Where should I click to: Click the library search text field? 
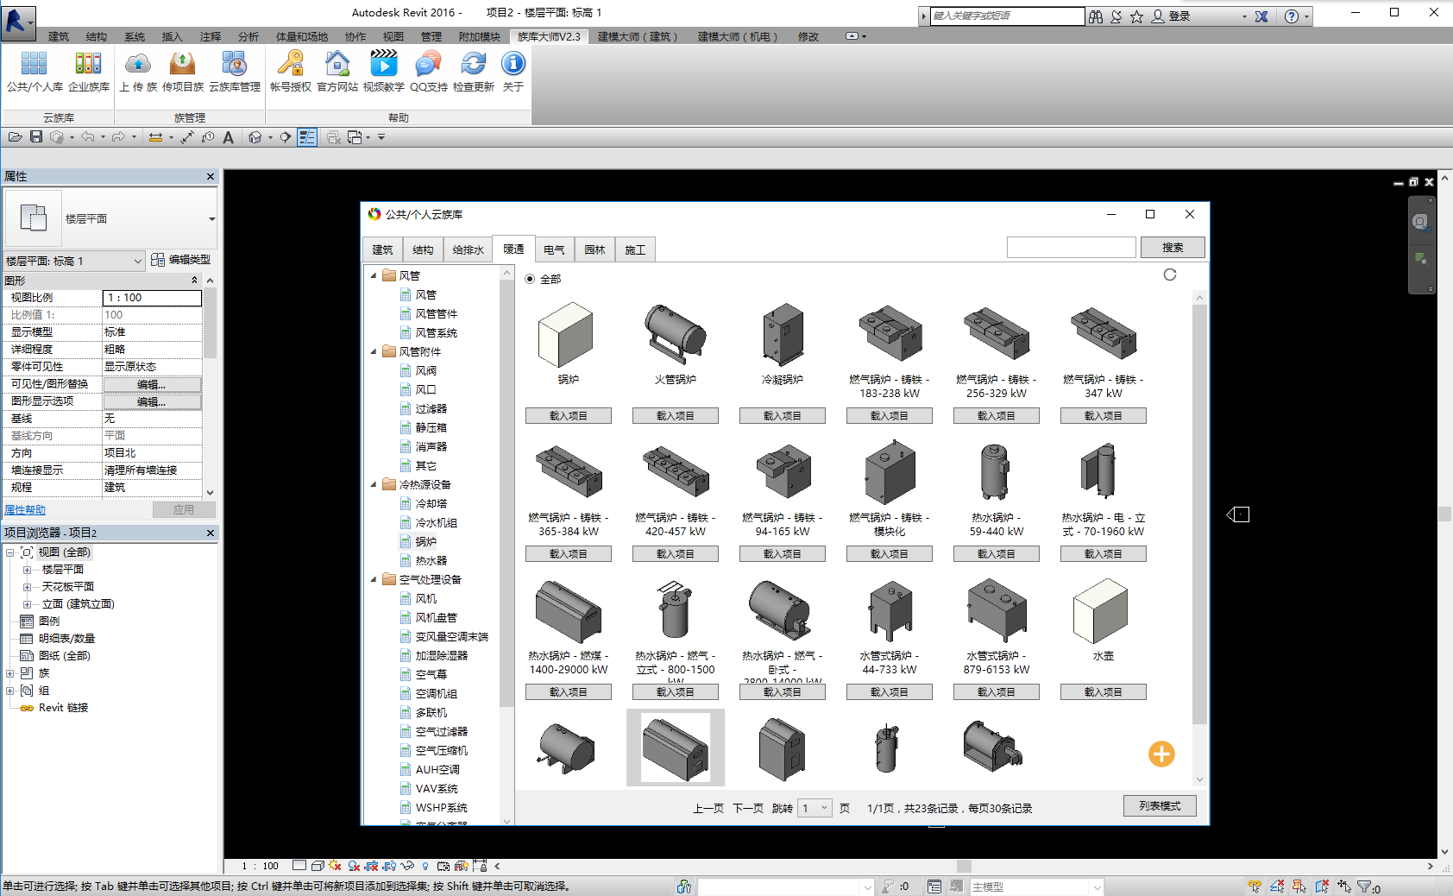1071,248
